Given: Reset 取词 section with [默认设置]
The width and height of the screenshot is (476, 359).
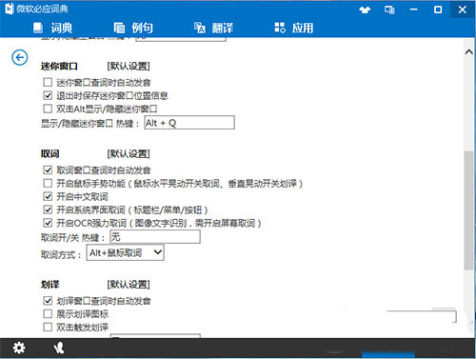Looking at the screenshot, I should tap(129, 154).
